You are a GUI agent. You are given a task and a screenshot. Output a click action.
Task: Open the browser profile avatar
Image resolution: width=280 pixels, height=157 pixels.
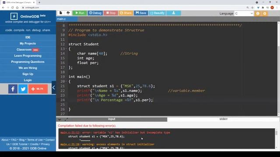(272, 7)
